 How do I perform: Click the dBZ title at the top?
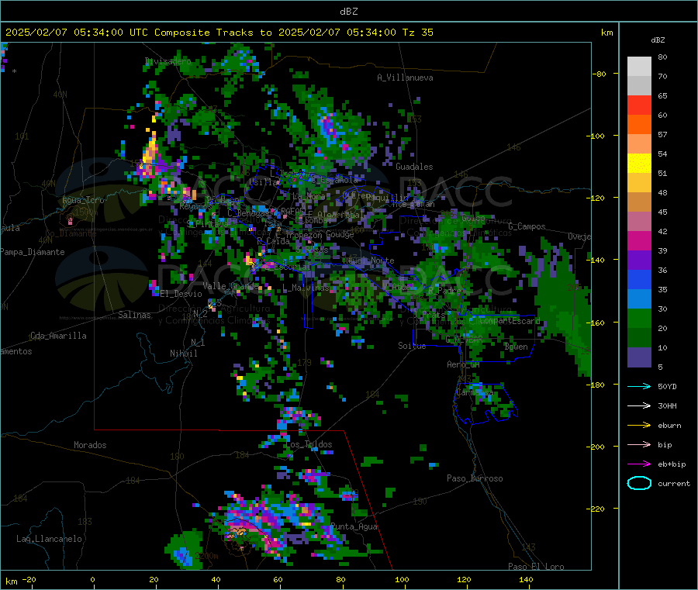(348, 11)
